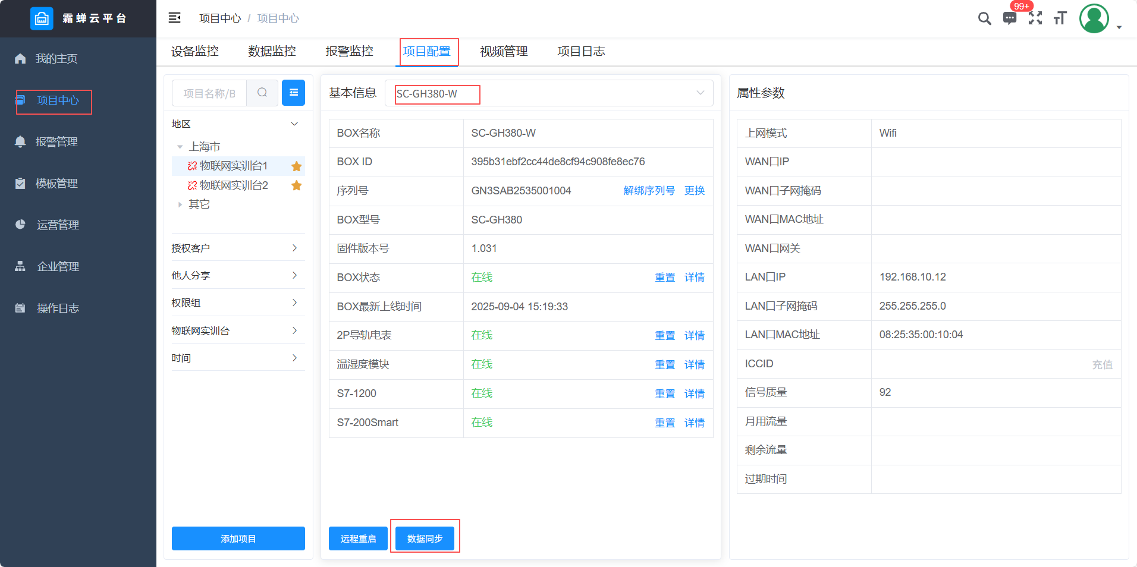Toggle favorite star for 物联网实训台2
The height and width of the screenshot is (567, 1137).
(296, 186)
